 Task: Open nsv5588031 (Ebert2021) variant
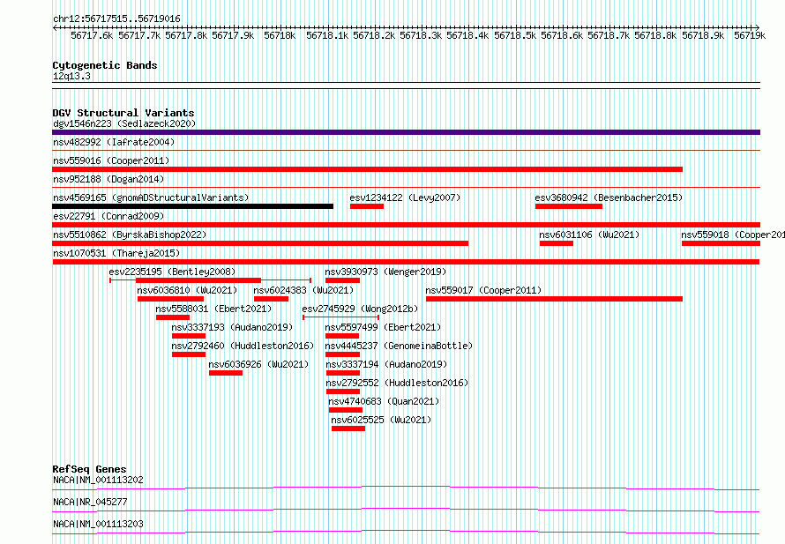click(213, 309)
